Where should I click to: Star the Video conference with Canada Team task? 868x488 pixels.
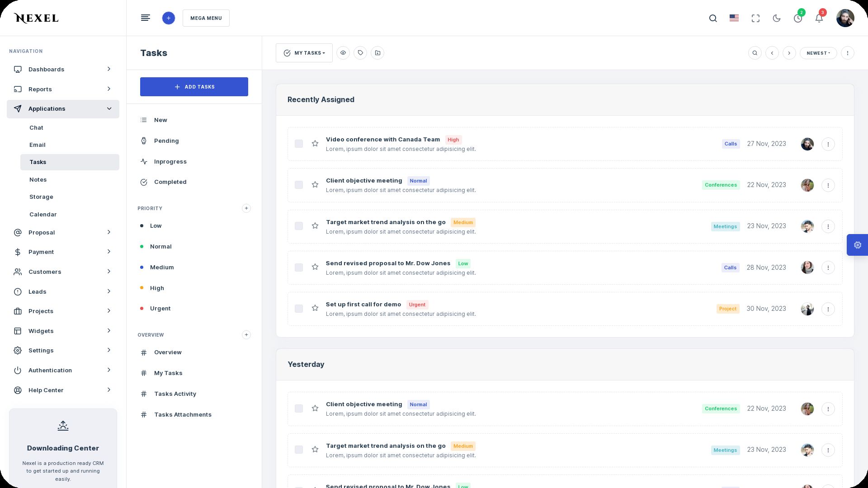point(315,144)
